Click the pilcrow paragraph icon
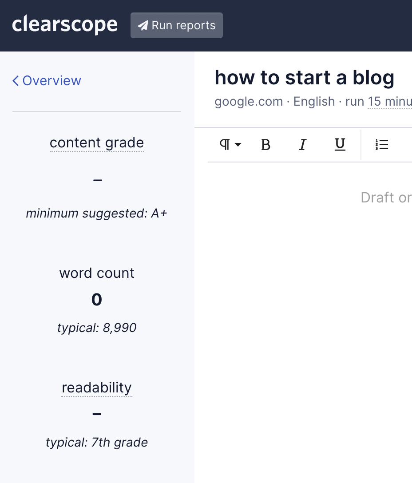The image size is (412, 483). coord(225,145)
